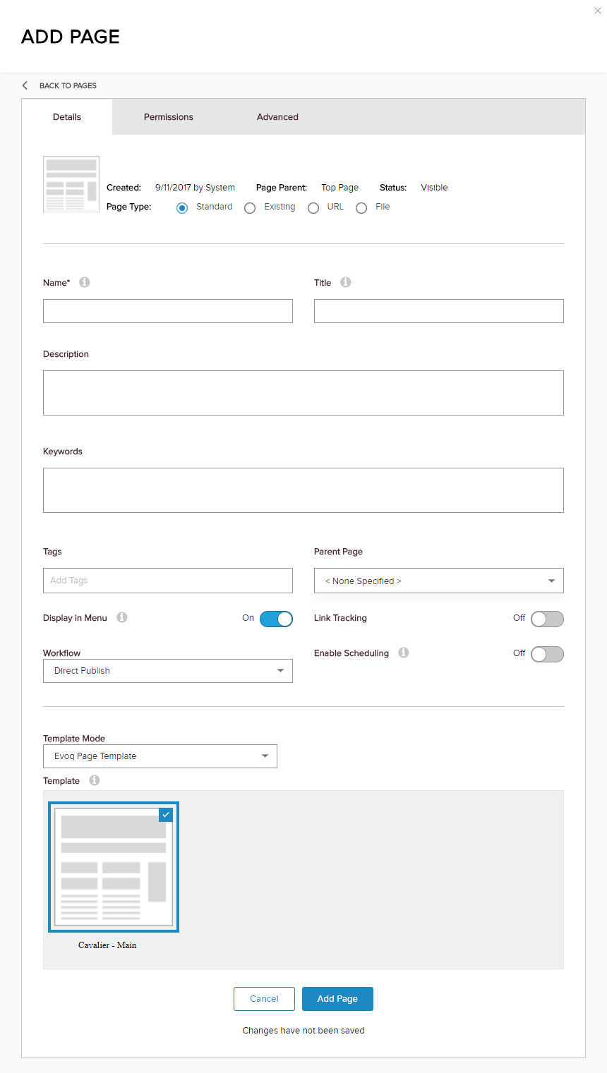Close the Add Page panel with X

tap(598, 11)
